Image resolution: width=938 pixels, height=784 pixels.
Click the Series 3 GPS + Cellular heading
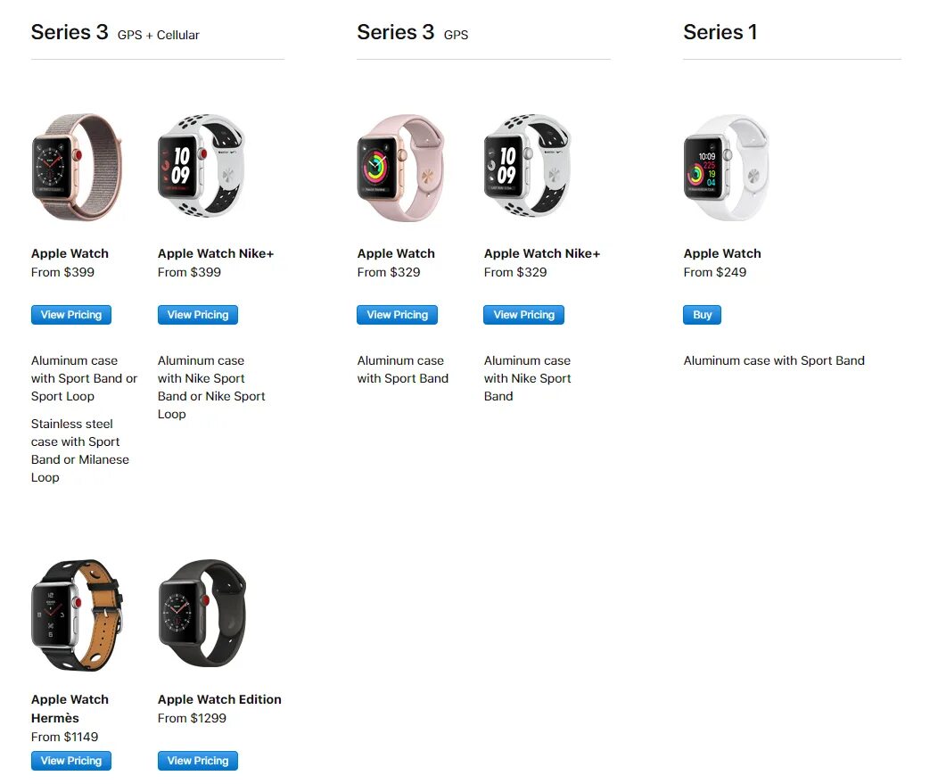tap(115, 32)
